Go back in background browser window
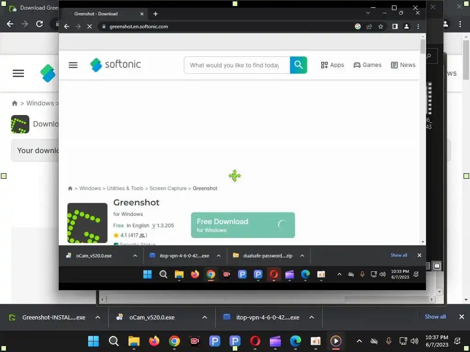Viewport: 470px width, 352px height. (10, 24)
